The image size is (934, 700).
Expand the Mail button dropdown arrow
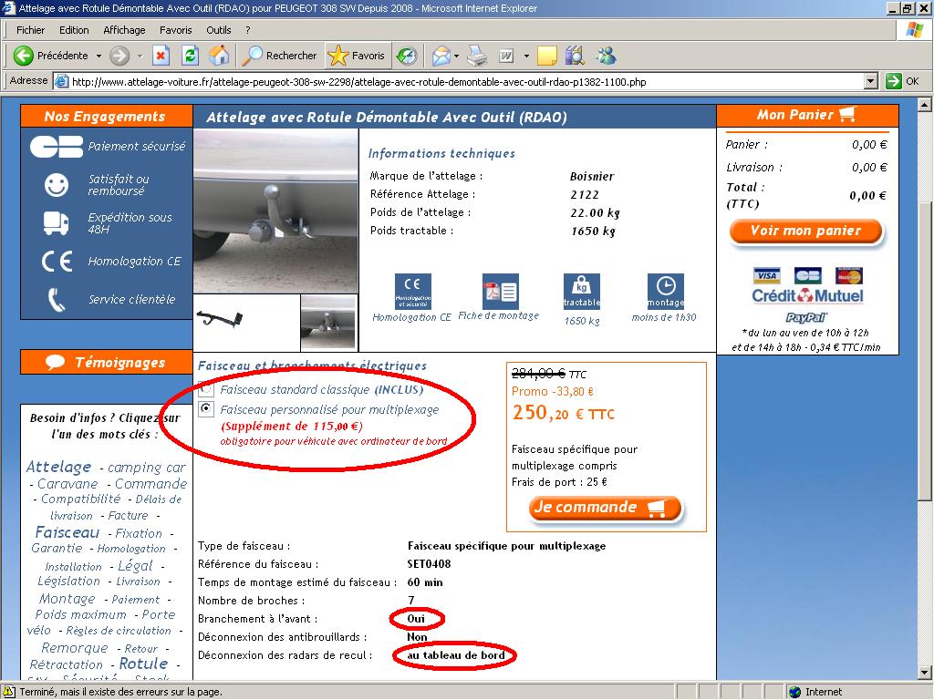[457, 56]
